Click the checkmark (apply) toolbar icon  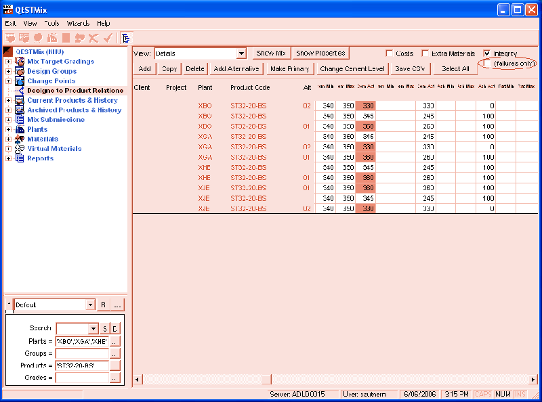pos(108,38)
